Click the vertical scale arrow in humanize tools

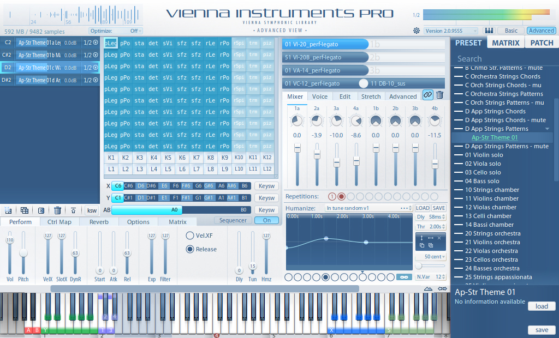click(422, 238)
